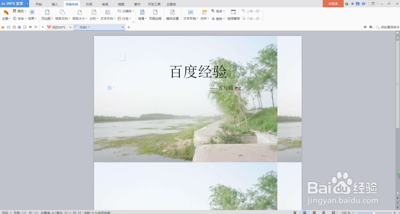Open the quick access toolbar customize arrow
Image resolution: width=400 pixels, height=214 pixels.
point(43,27)
